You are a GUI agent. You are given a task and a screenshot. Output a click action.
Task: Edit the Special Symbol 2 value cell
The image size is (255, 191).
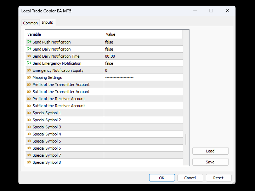click(x=143, y=120)
